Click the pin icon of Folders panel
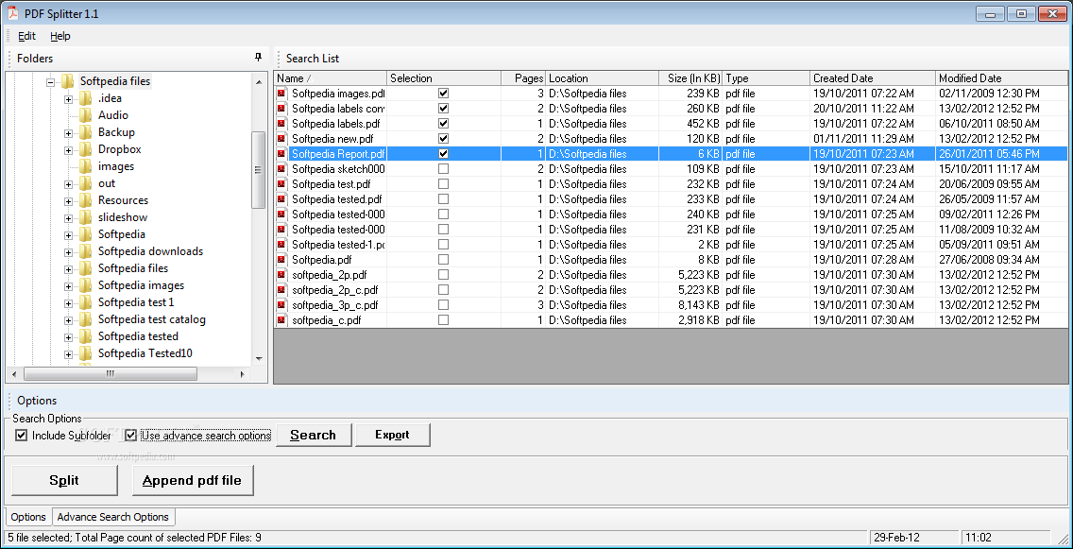 (x=258, y=58)
